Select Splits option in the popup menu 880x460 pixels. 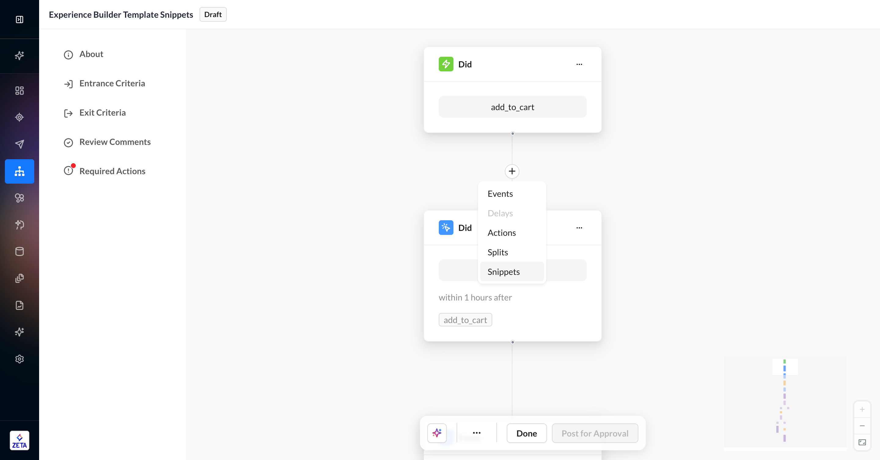point(497,252)
